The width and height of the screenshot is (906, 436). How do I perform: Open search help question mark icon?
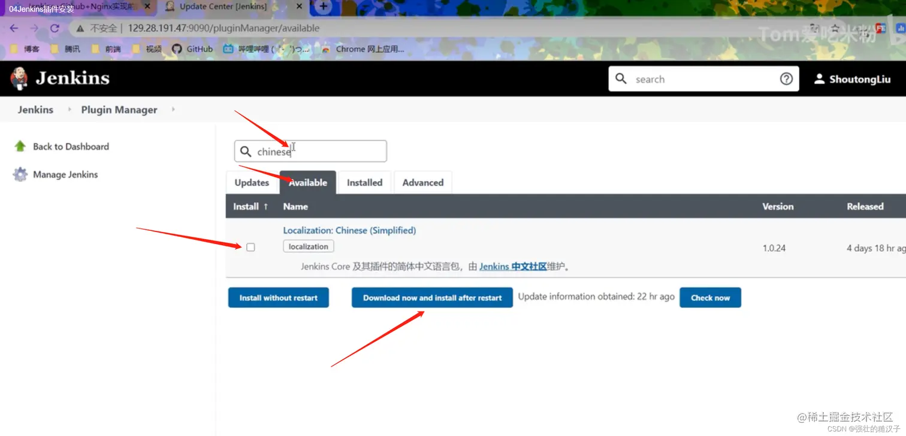tap(786, 79)
